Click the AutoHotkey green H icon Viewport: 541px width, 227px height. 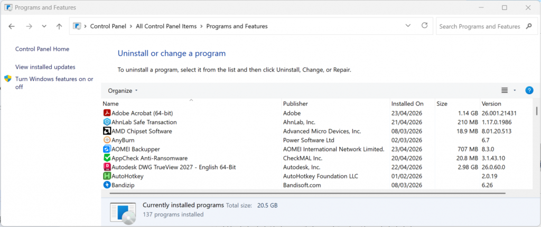[107, 176]
